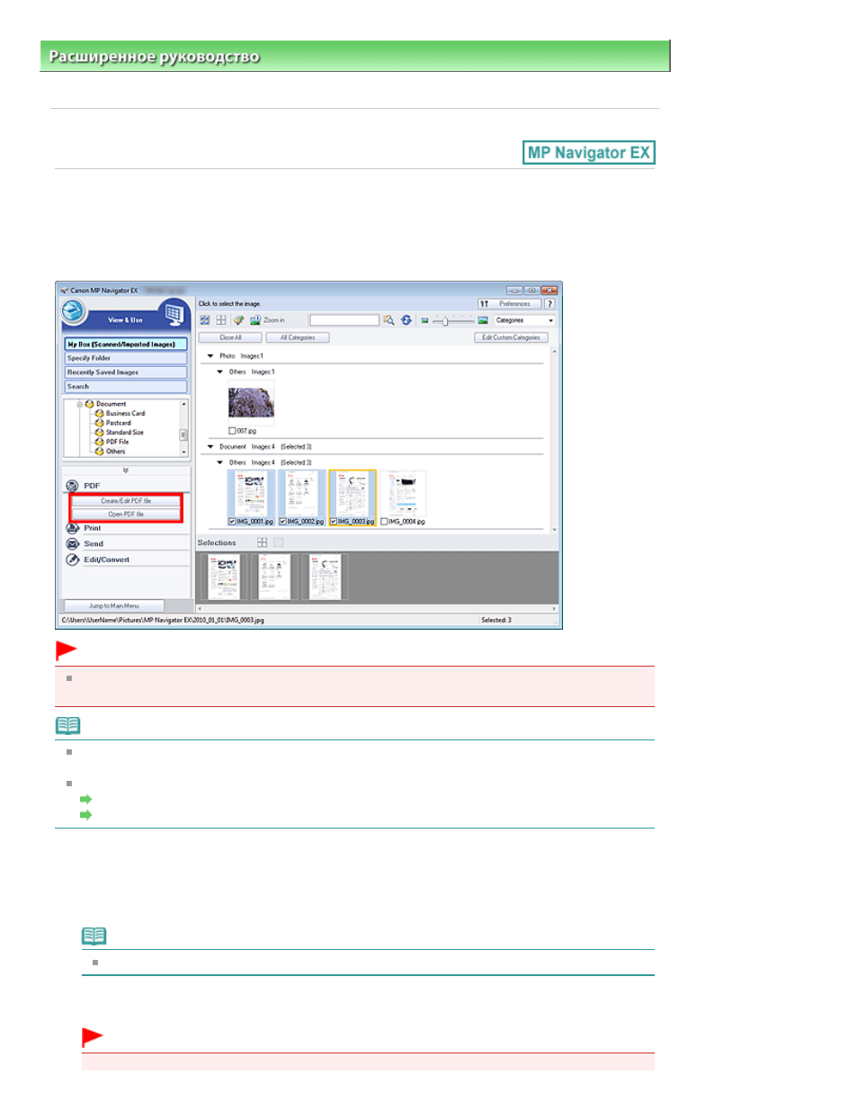Screen dimensions: 858x1111
Task: Uncheck the IMG_0001.jpg checkbox
Action: (x=232, y=522)
